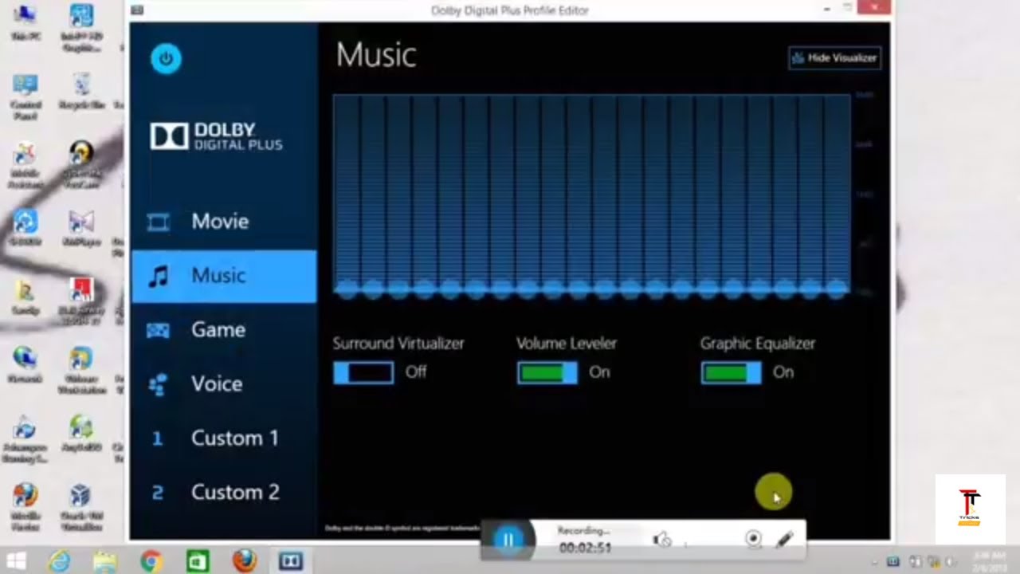
Task: Pause the screen recording
Action: click(x=508, y=540)
